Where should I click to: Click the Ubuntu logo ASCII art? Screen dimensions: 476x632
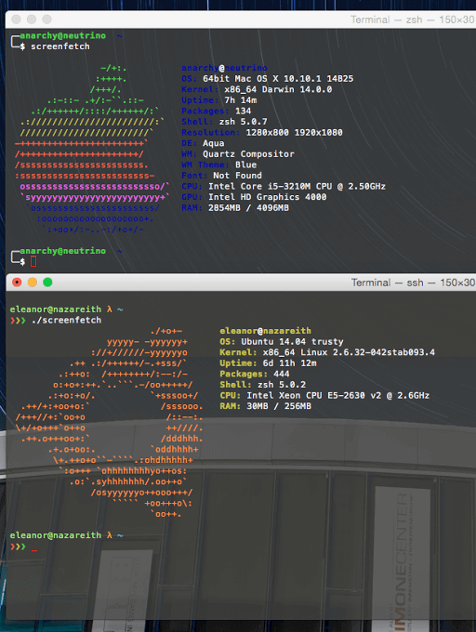coord(109,422)
